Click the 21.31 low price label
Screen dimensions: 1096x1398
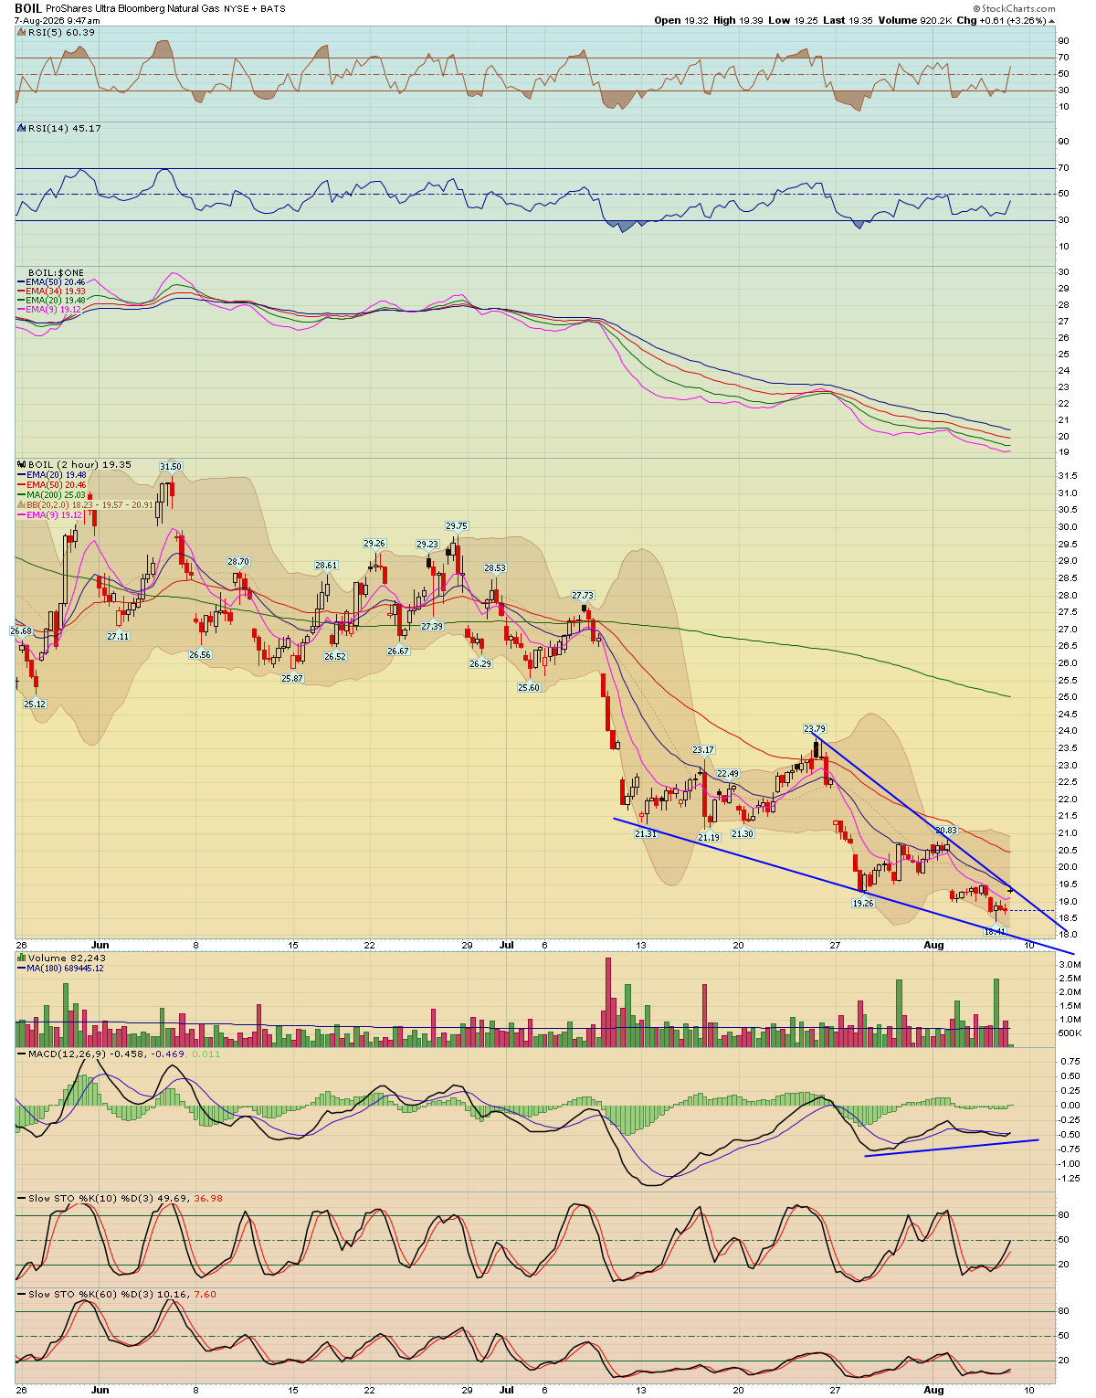[x=646, y=833]
